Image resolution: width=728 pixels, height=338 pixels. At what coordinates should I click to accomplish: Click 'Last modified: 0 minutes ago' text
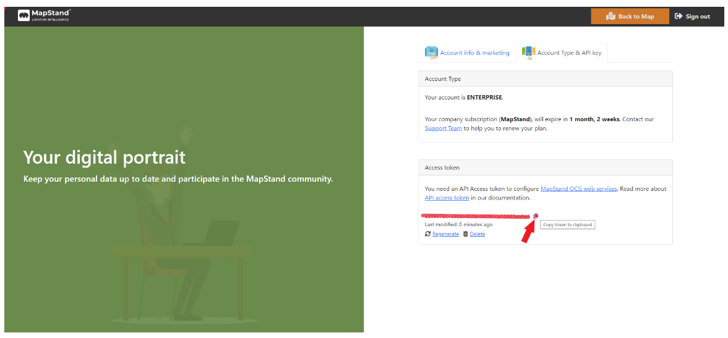click(x=458, y=224)
